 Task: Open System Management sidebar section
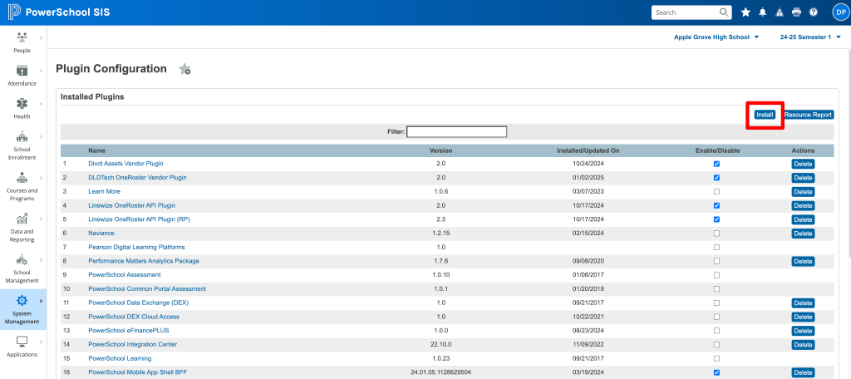22,309
